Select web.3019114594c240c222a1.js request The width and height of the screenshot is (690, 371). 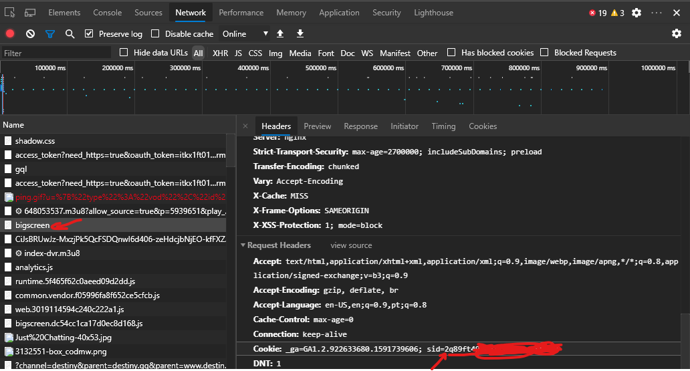[x=113, y=310]
